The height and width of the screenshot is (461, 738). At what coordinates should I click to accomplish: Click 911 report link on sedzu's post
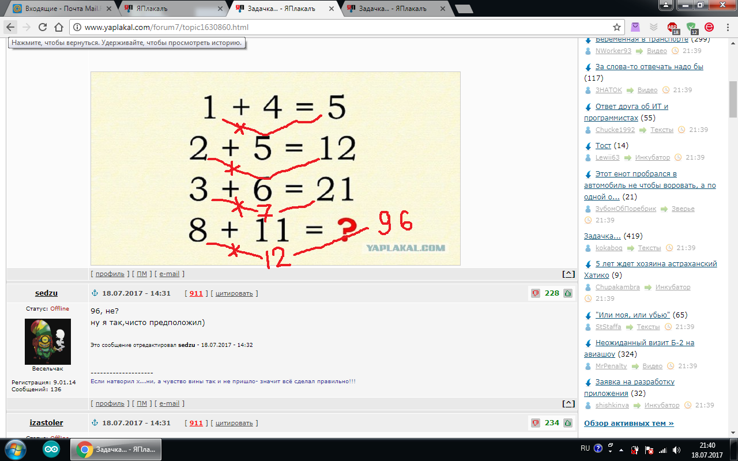[x=196, y=293]
